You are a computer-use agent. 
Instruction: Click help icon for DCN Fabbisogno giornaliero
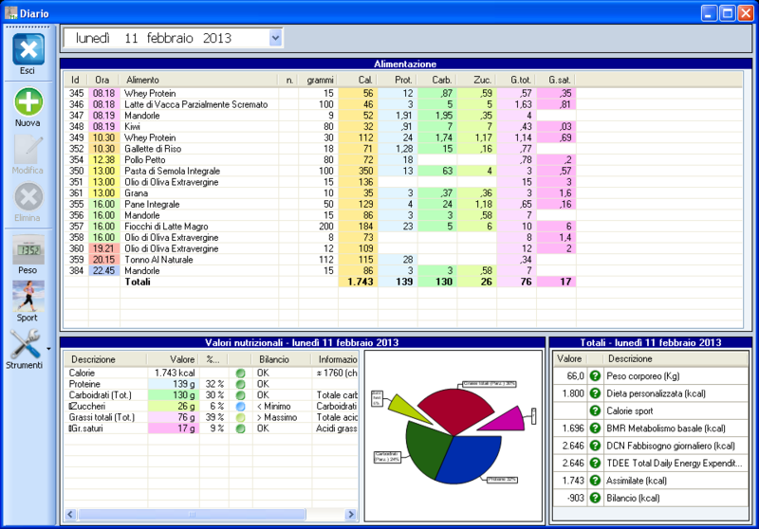[x=595, y=446]
